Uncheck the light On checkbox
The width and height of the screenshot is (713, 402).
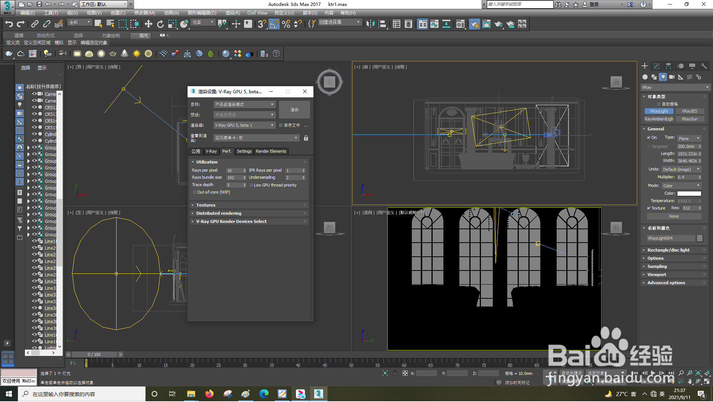pos(649,137)
